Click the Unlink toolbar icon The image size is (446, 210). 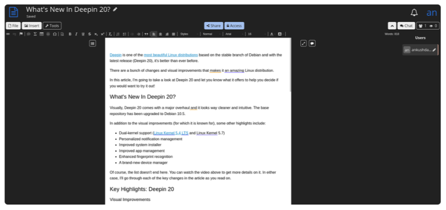tap(14, 34)
